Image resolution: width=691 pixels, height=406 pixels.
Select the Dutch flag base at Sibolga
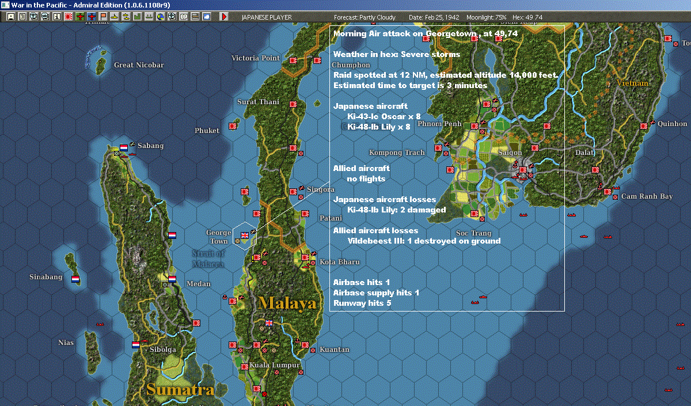point(136,344)
